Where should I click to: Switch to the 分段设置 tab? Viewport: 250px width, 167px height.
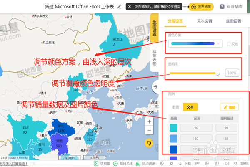tap(175, 21)
